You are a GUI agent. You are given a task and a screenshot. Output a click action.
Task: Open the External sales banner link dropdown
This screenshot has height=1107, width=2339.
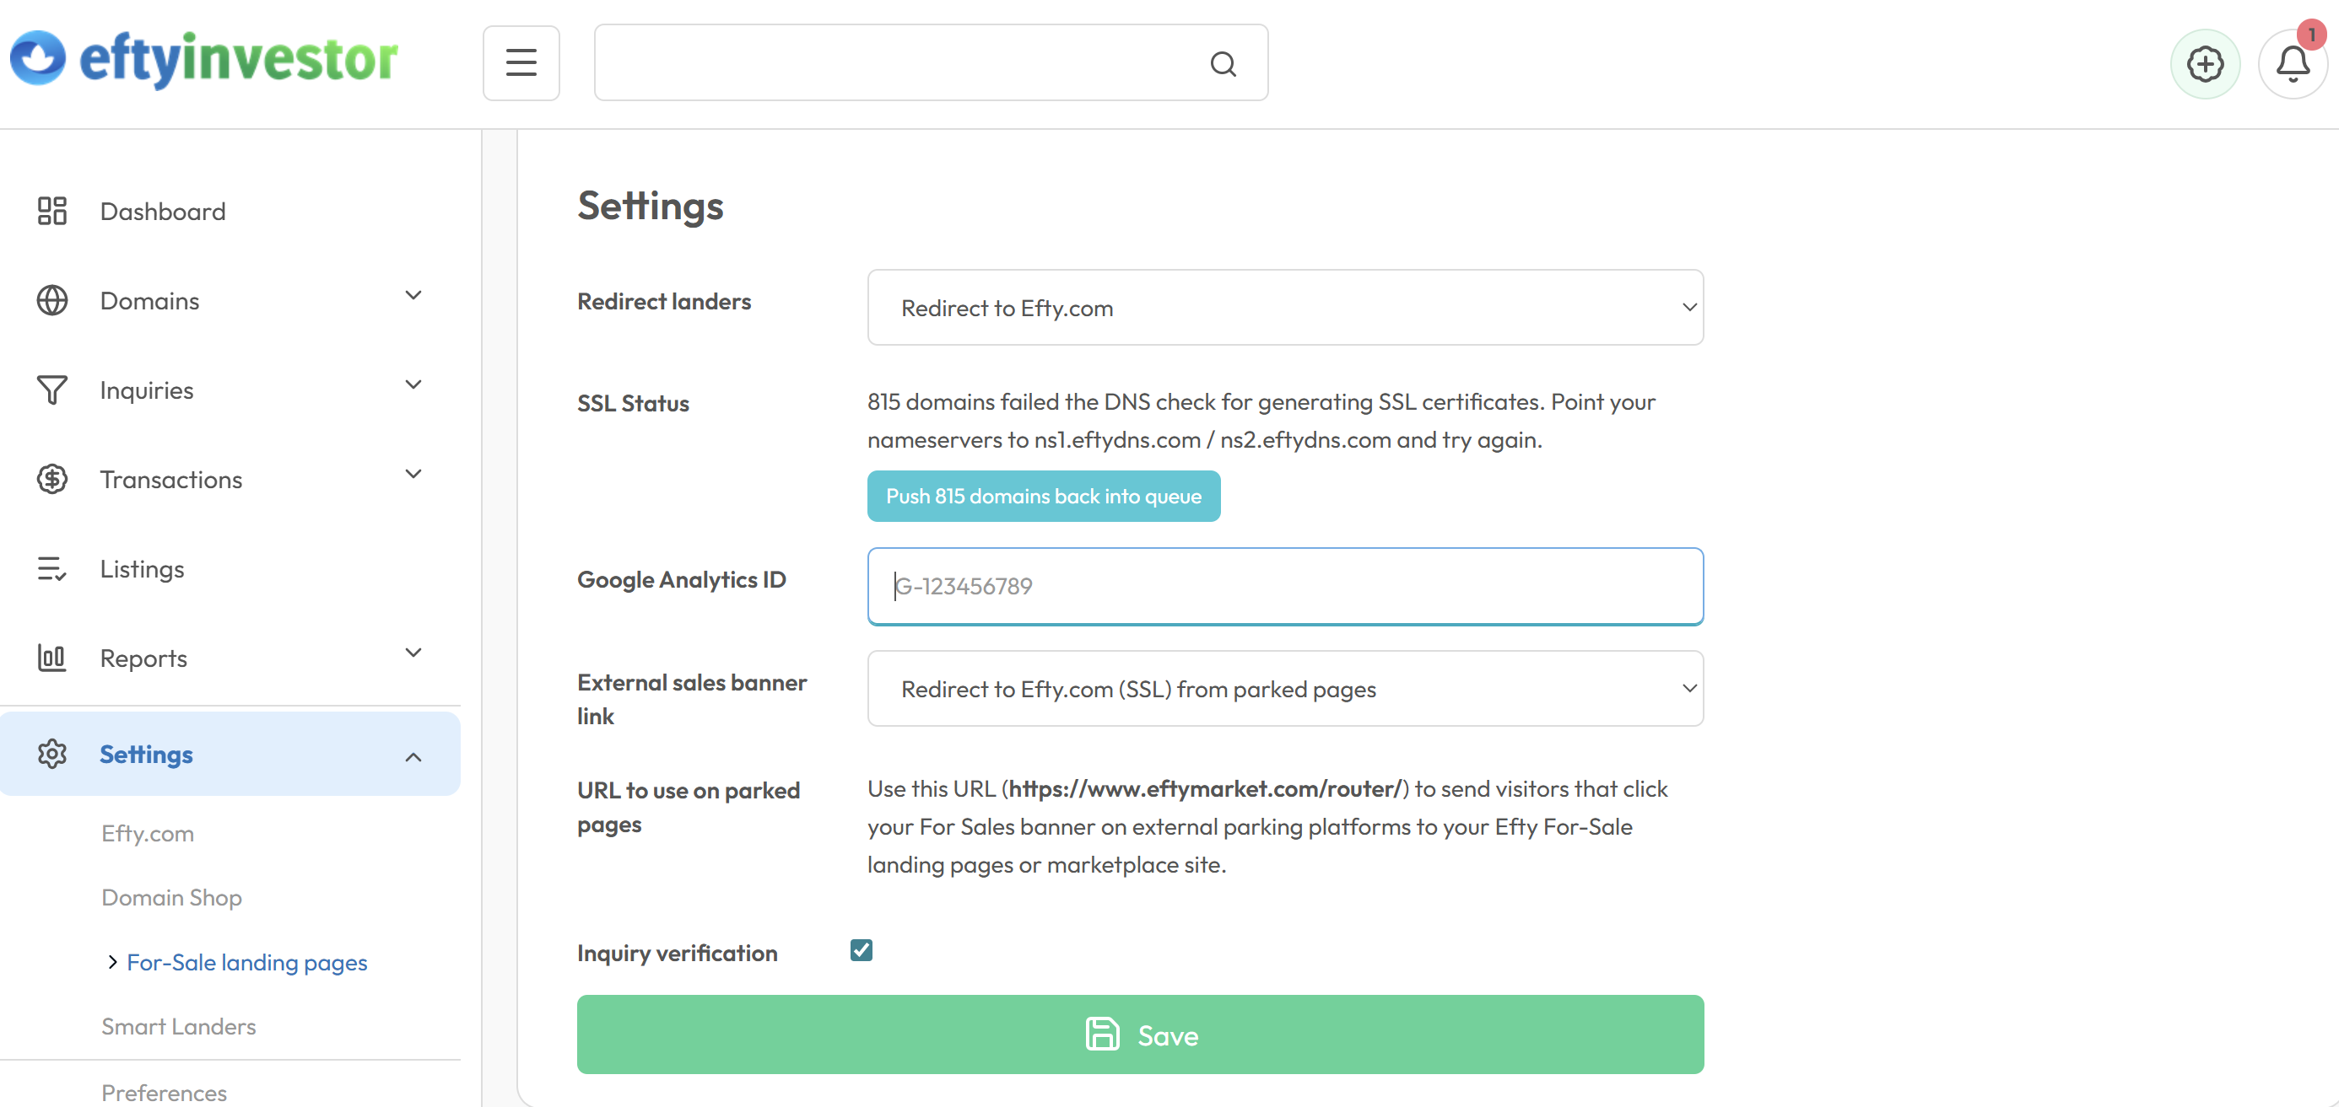(1284, 688)
